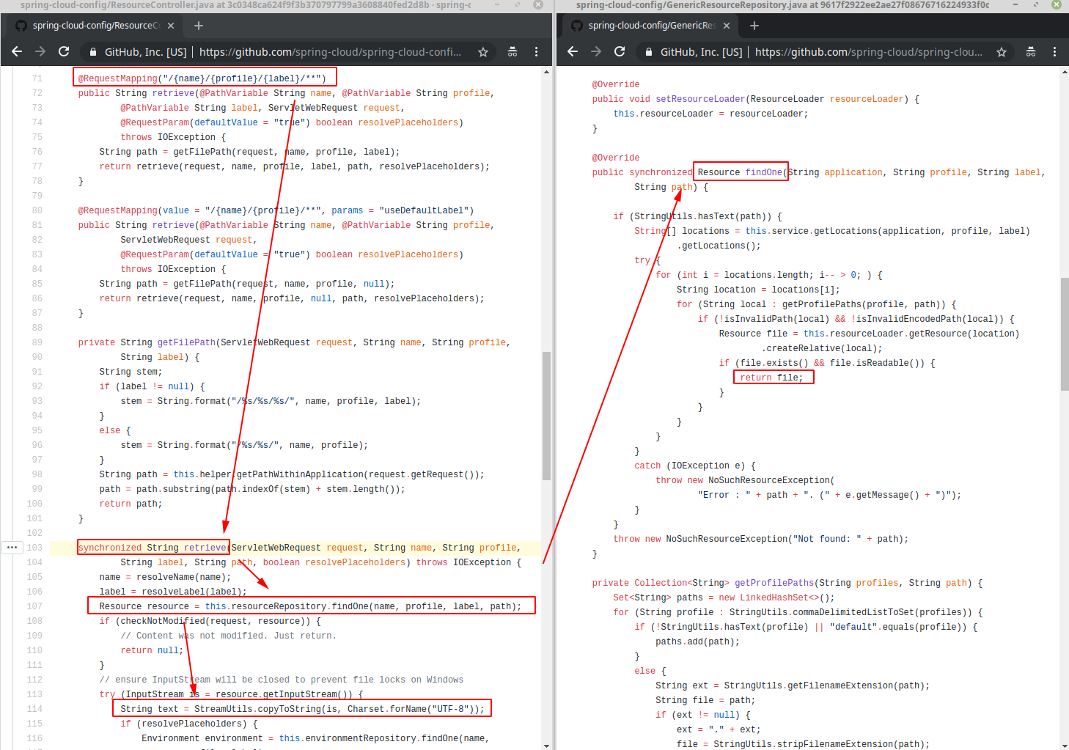Click the 'StreamUtils.copyToString' line 114
Screen dimensions: 1069x750
[302, 709]
